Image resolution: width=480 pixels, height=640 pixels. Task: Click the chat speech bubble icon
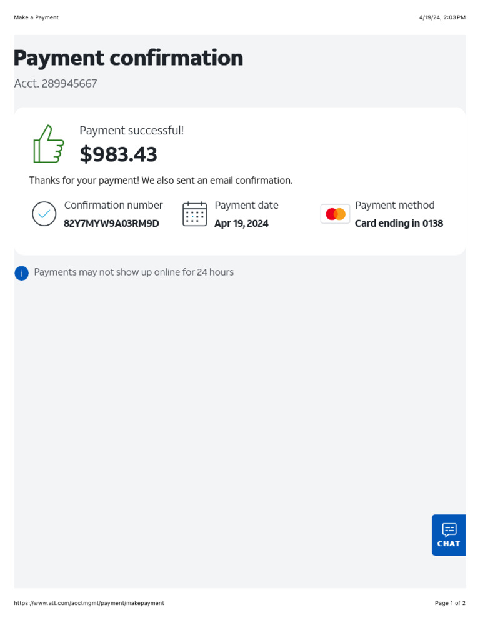(449, 530)
